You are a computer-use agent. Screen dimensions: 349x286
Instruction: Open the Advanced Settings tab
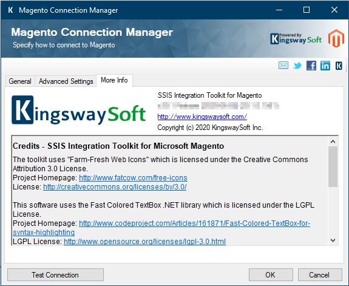coord(66,81)
